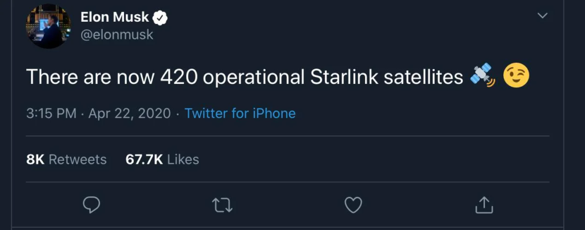Viewport: 585px width, 230px height.
Task: Click the reply speech bubble icon
Action: click(92, 204)
